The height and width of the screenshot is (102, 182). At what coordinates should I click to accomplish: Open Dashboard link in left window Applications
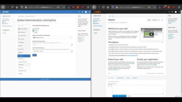7,20
